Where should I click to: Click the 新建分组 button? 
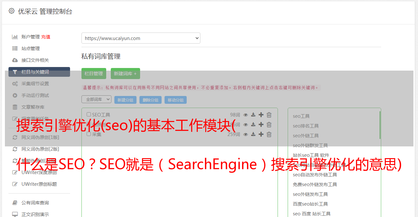point(125,100)
